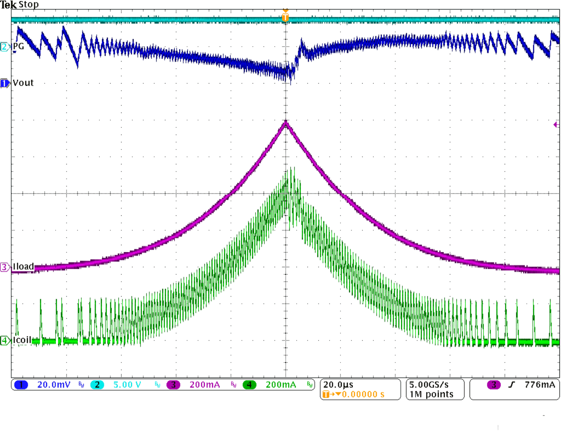Click the Stop acquisition status label

click(x=29, y=5)
